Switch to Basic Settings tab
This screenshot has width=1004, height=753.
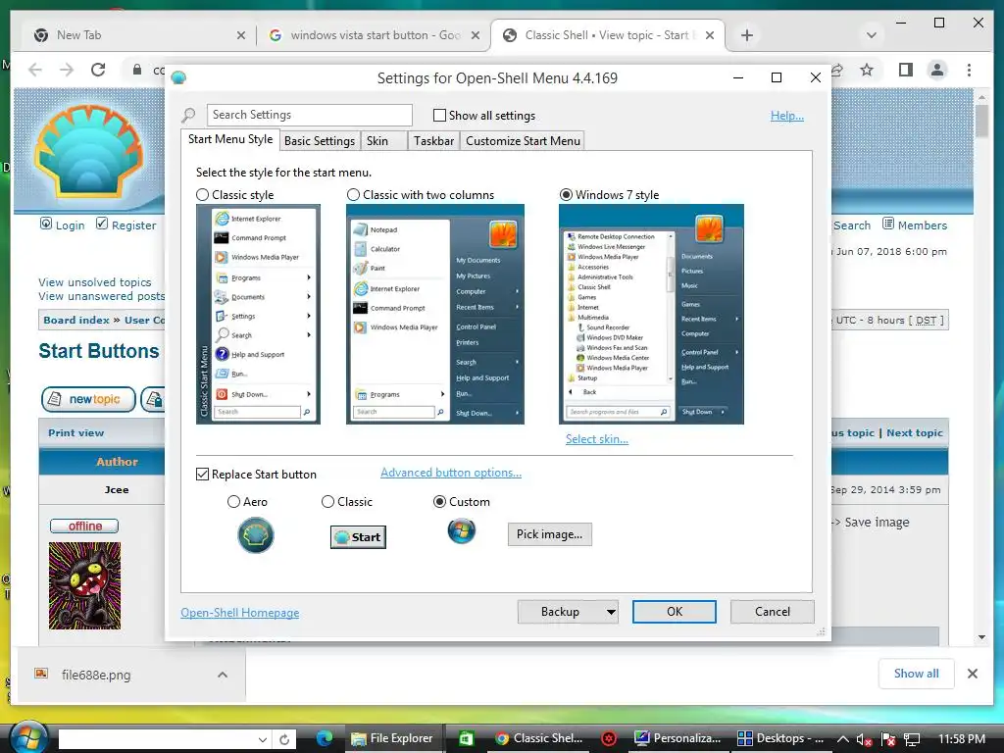pos(320,141)
